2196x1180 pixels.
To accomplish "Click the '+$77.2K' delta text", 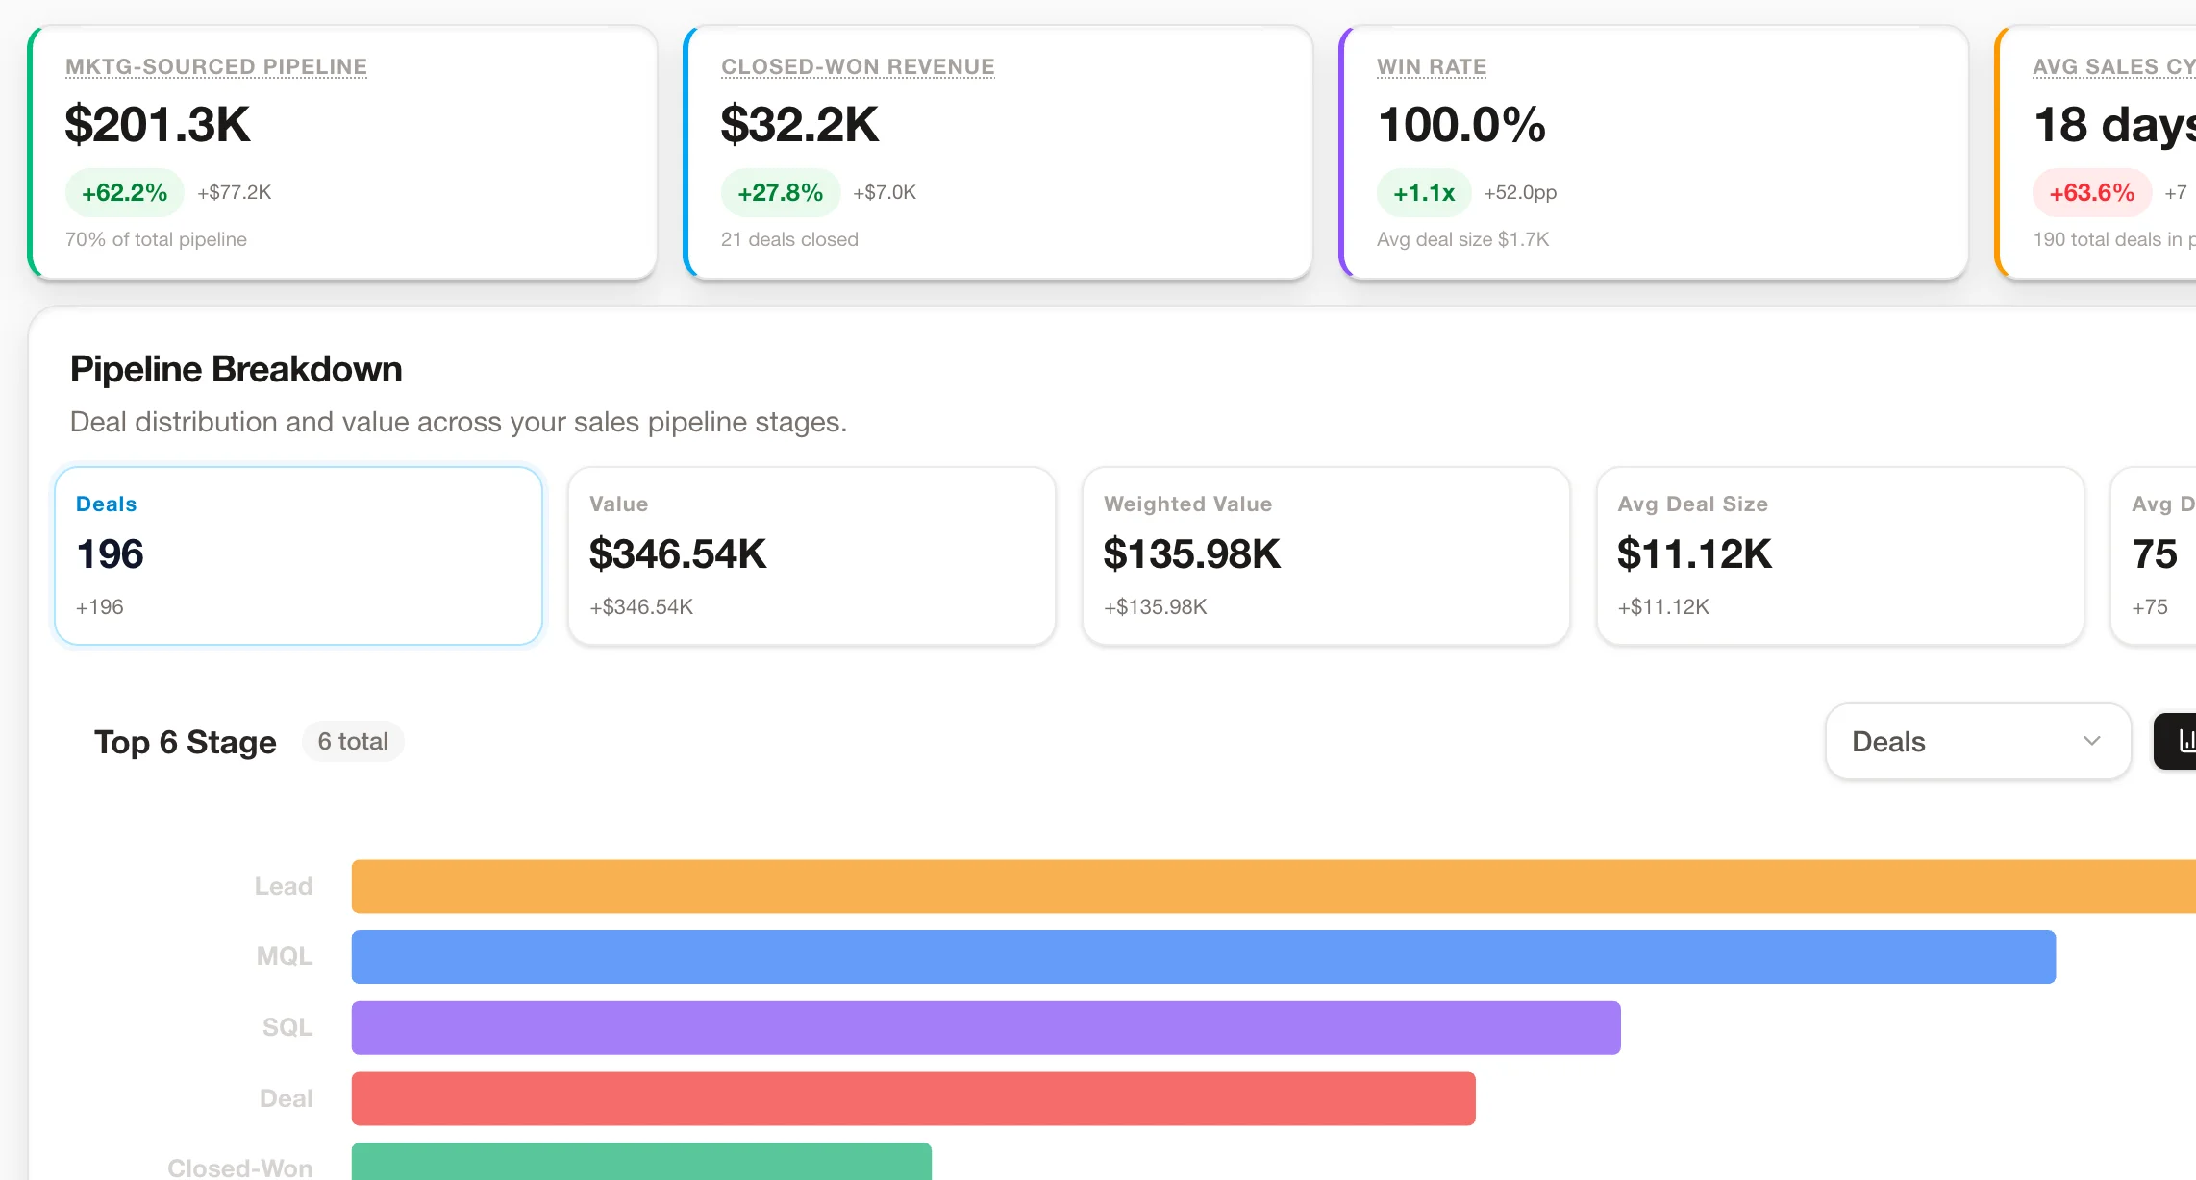I will pyautogui.click(x=235, y=192).
